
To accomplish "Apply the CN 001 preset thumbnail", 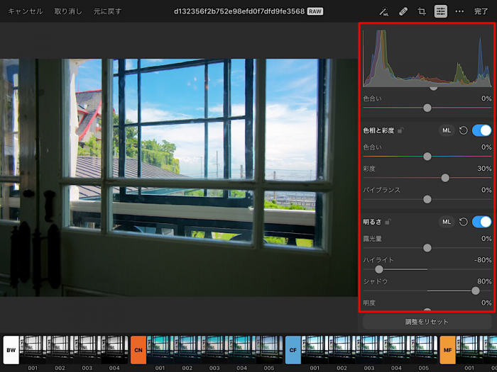I will (160, 350).
